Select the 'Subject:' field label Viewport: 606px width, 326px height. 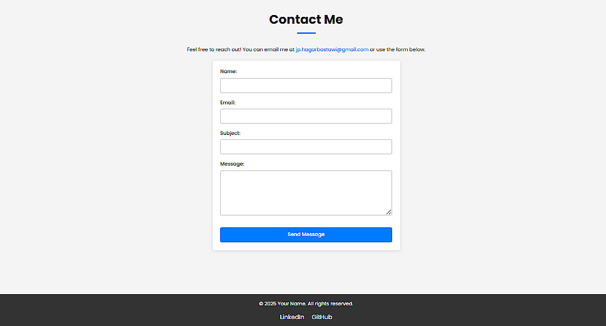(x=230, y=133)
